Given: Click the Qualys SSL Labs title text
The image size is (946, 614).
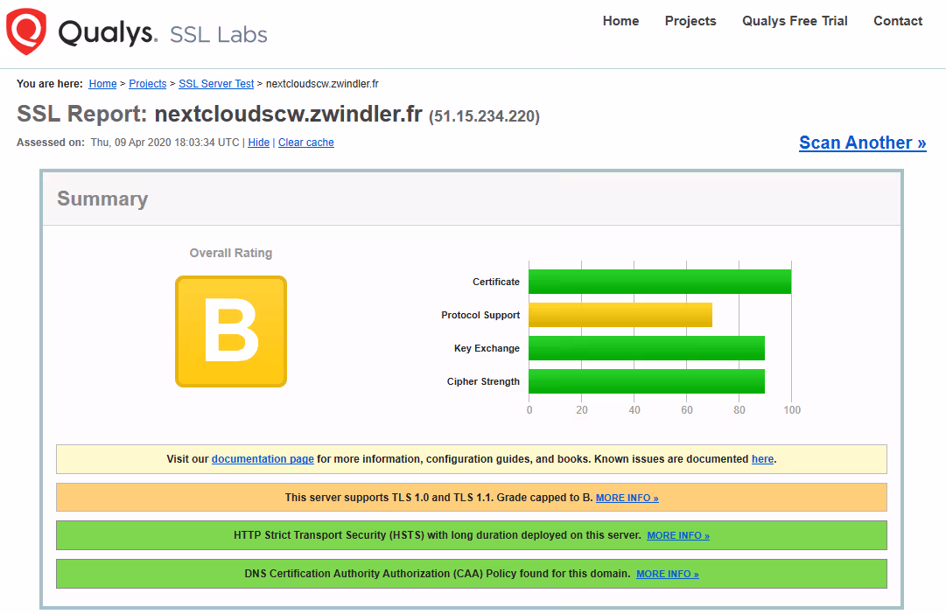Looking at the screenshot, I should pos(163,34).
